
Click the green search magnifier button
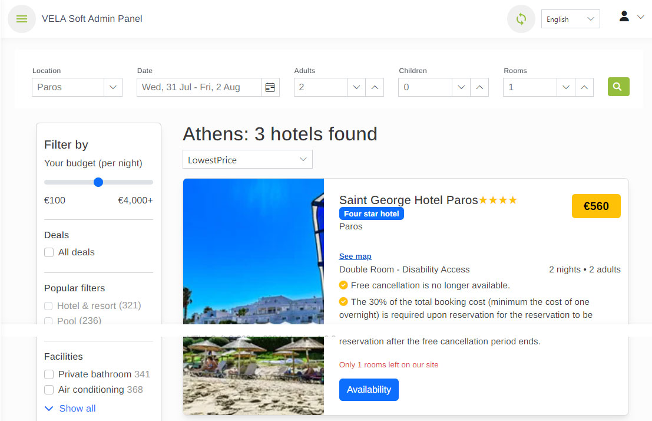pyautogui.click(x=618, y=87)
